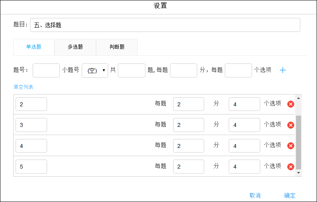Screen dimensions: 317x202
Task: Click the score-per-question input before 分
Action: [184, 70]
